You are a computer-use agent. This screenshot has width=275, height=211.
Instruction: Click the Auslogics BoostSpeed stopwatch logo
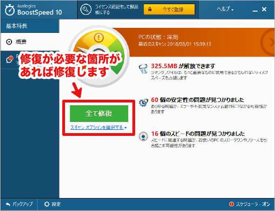[10, 10]
